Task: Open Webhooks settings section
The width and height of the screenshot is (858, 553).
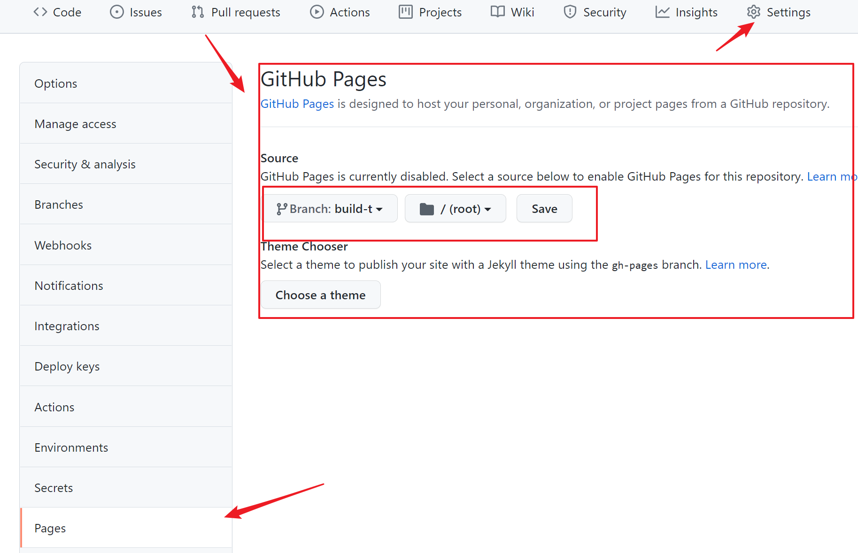Action: click(x=63, y=245)
